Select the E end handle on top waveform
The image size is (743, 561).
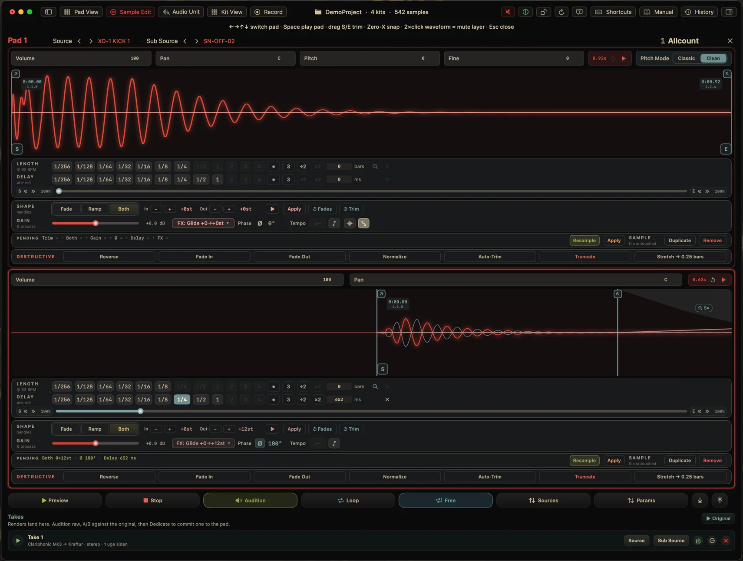[x=726, y=149]
